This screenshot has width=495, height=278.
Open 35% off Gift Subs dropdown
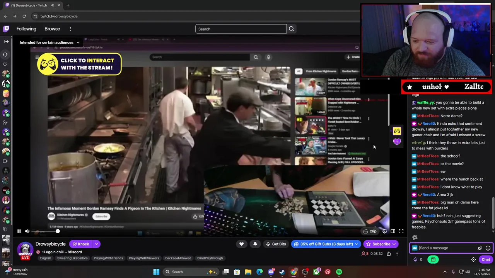[326, 244]
